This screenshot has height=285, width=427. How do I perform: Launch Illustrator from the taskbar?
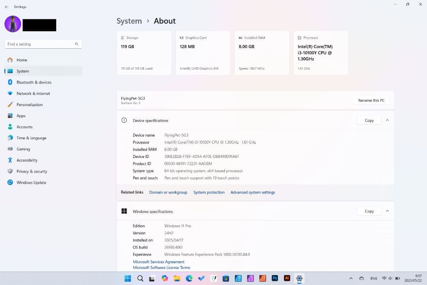287,278
